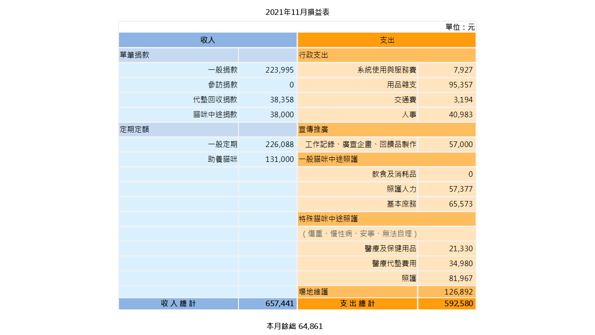Click the 參訪捐款 label
The image size is (595, 335).
click(x=223, y=85)
